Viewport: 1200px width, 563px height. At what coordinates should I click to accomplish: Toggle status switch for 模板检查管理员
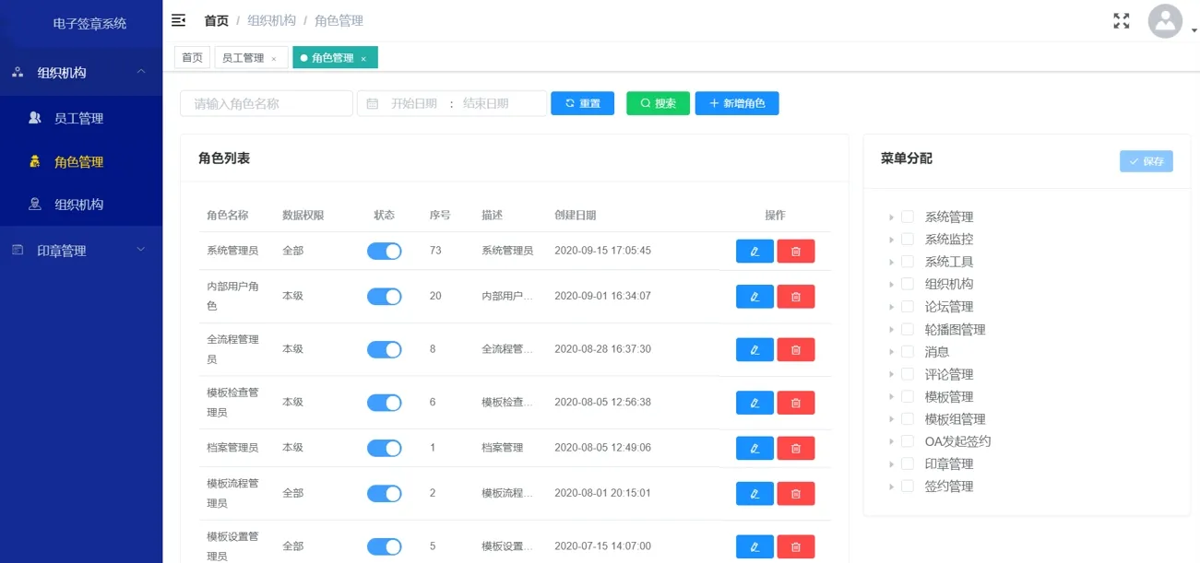pyautogui.click(x=385, y=403)
